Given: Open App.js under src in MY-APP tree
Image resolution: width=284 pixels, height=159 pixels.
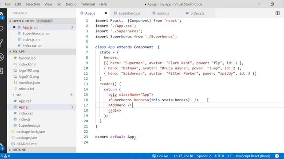Looking at the screenshot, I should click(42, 107).
